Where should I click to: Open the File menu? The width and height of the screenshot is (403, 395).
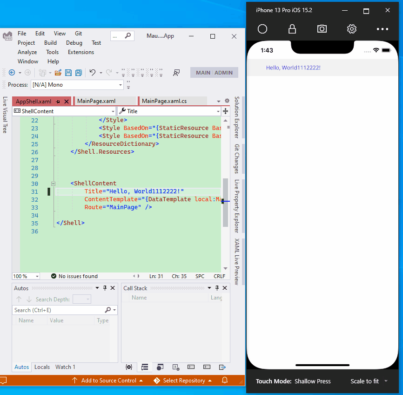22,34
